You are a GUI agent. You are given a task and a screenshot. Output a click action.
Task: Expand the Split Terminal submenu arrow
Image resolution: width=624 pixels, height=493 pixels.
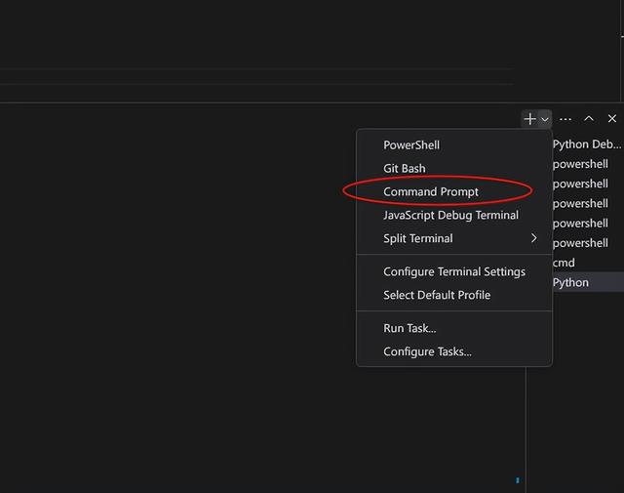(x=534, y=238)
